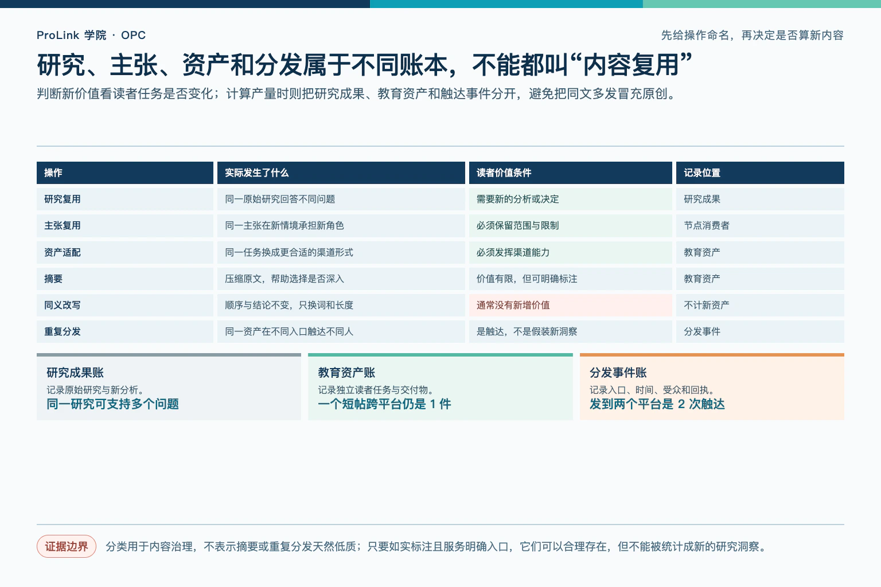The width and height of the screenshot is (881, 587).
Task: Click cell '是触达，不是假装新洞察'
Action: pyautogui.click(x=571, y=331)
